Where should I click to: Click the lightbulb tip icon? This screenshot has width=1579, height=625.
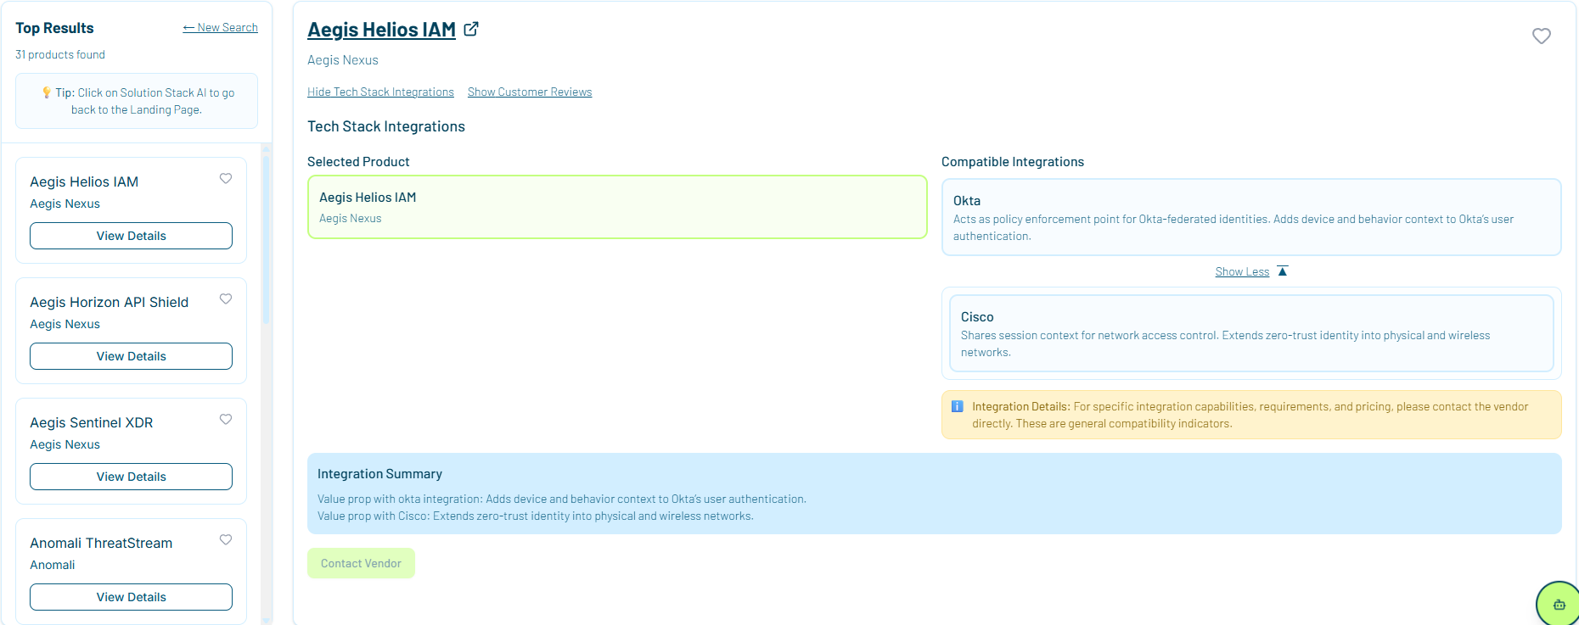point(46,92)
